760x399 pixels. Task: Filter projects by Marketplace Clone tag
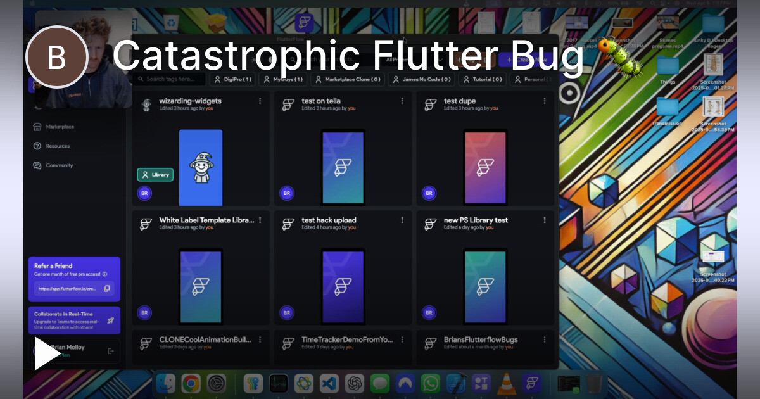point(347,79)
